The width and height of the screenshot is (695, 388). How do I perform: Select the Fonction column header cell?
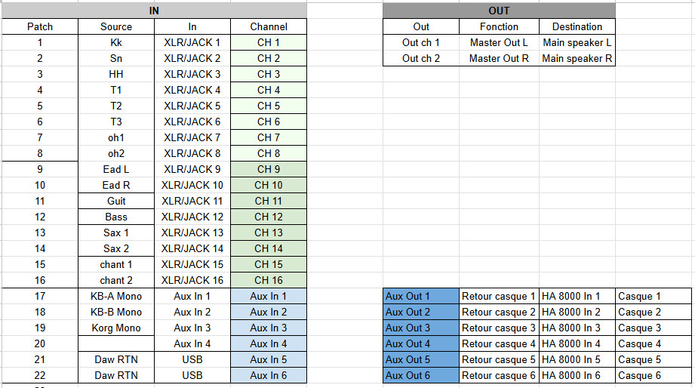pyautogui.click(x=499, y=26)
